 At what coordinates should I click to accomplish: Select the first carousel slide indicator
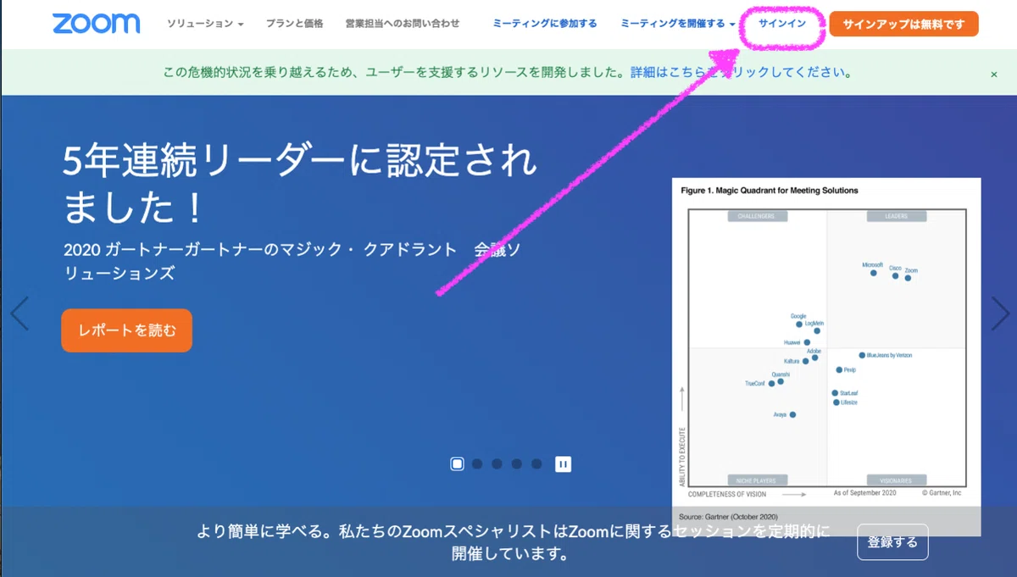(x=458, y=463)
